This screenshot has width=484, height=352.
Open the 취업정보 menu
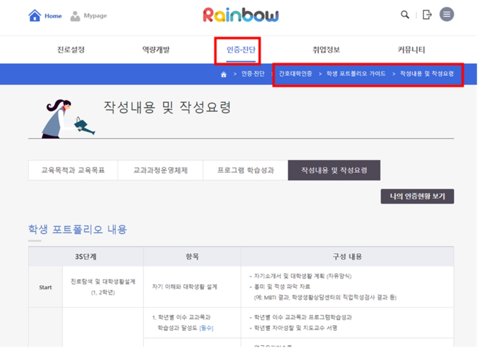[x=326, y=50]
